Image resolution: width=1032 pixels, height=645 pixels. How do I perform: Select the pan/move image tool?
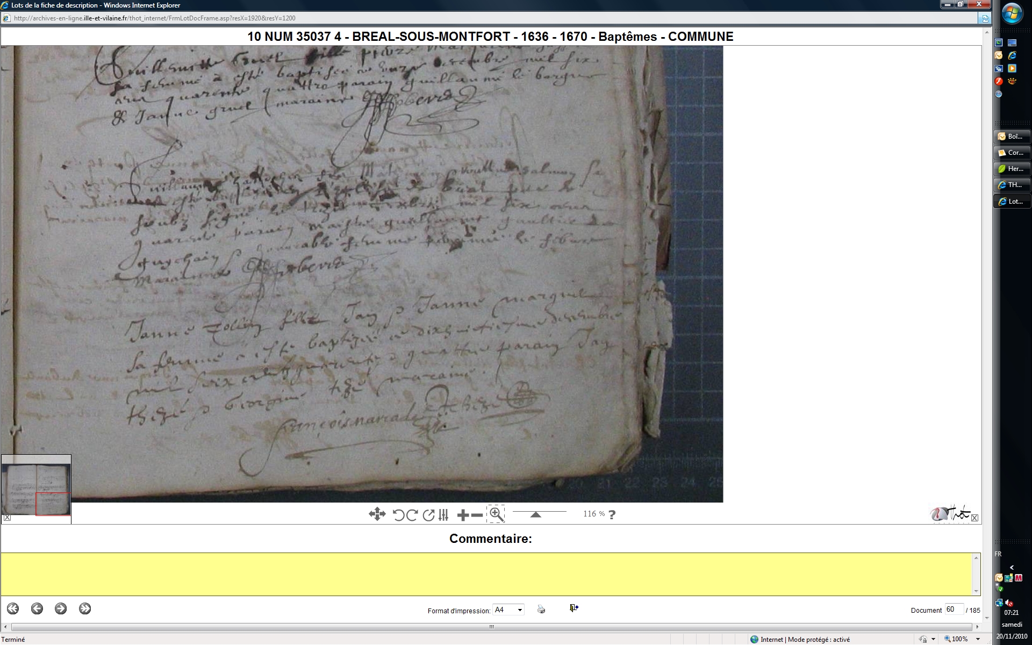(x=377, y=514)
